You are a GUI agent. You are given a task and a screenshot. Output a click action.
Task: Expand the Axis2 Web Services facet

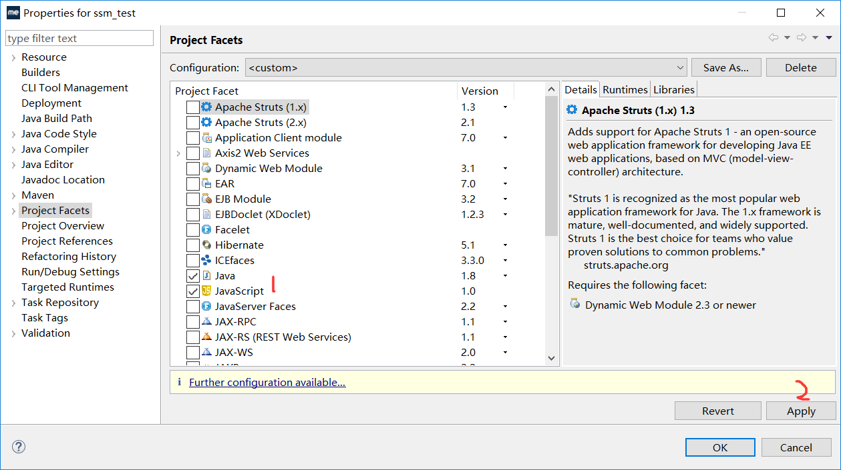(x=178, y=153)
